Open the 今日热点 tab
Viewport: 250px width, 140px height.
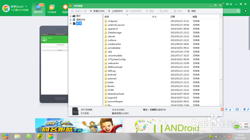coord(52,9)
